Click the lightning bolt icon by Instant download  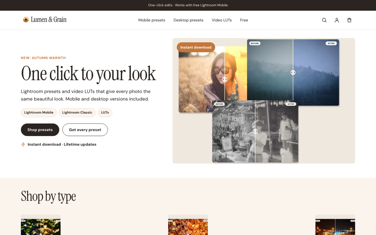pyautogui.click(x=23, y=144)
